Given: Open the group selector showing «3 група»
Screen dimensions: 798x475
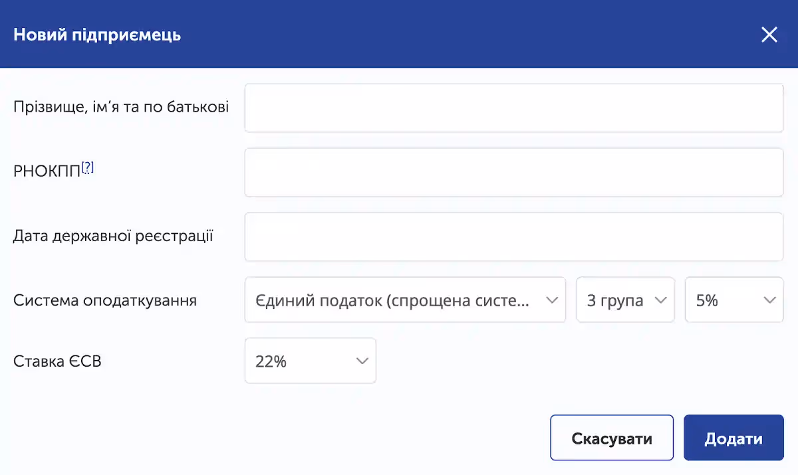Looking at the screenshot, I should tap(625, 300).
